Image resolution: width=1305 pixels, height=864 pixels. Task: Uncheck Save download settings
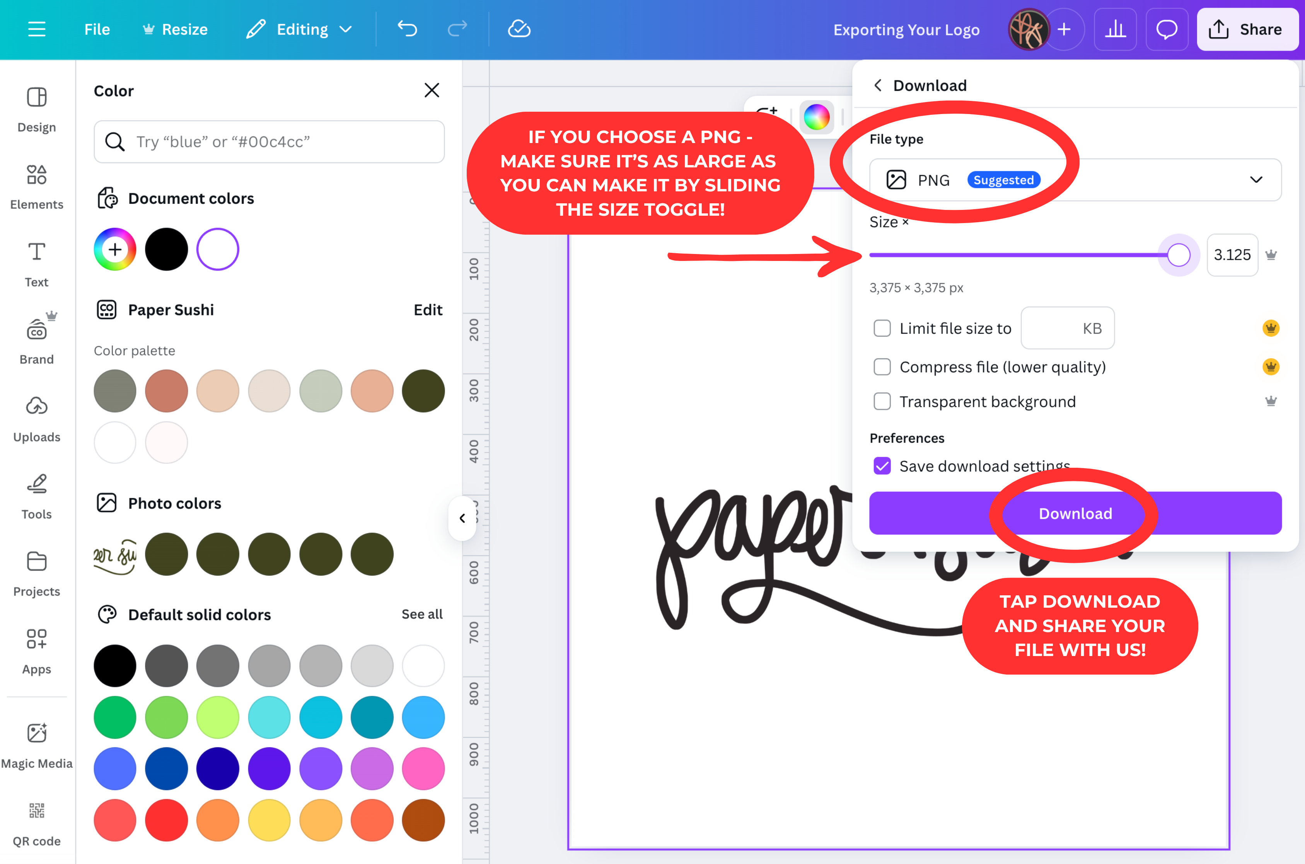[x=882, y=466]
